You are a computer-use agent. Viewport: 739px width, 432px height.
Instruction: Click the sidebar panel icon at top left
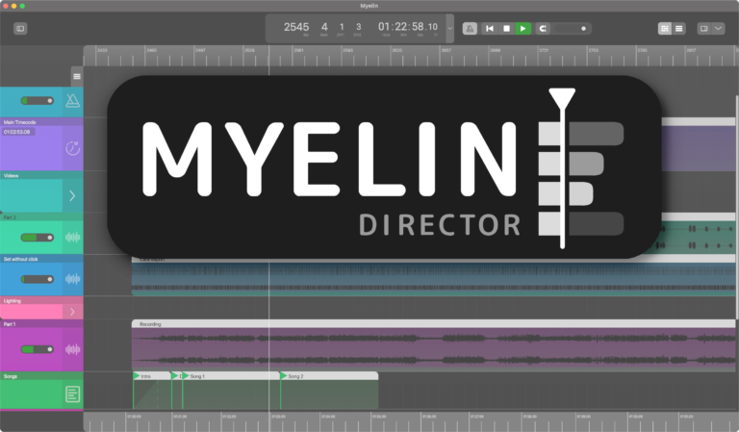point(20,29)
